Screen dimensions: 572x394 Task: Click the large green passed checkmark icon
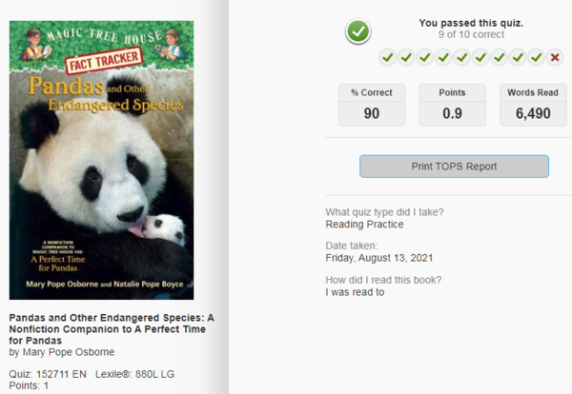click(357, 31)
